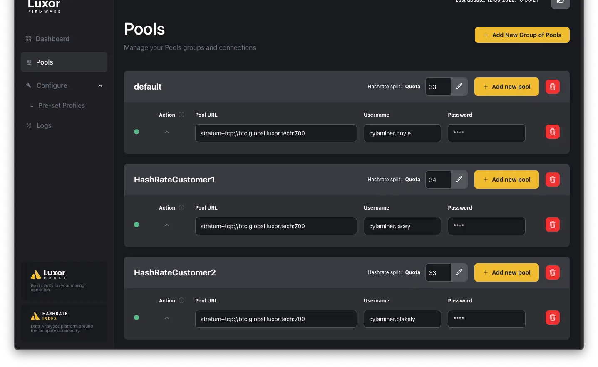Open Pre-set Profiles submenu item
Screen dimensions: 598x367
click(x=61, y=106)
